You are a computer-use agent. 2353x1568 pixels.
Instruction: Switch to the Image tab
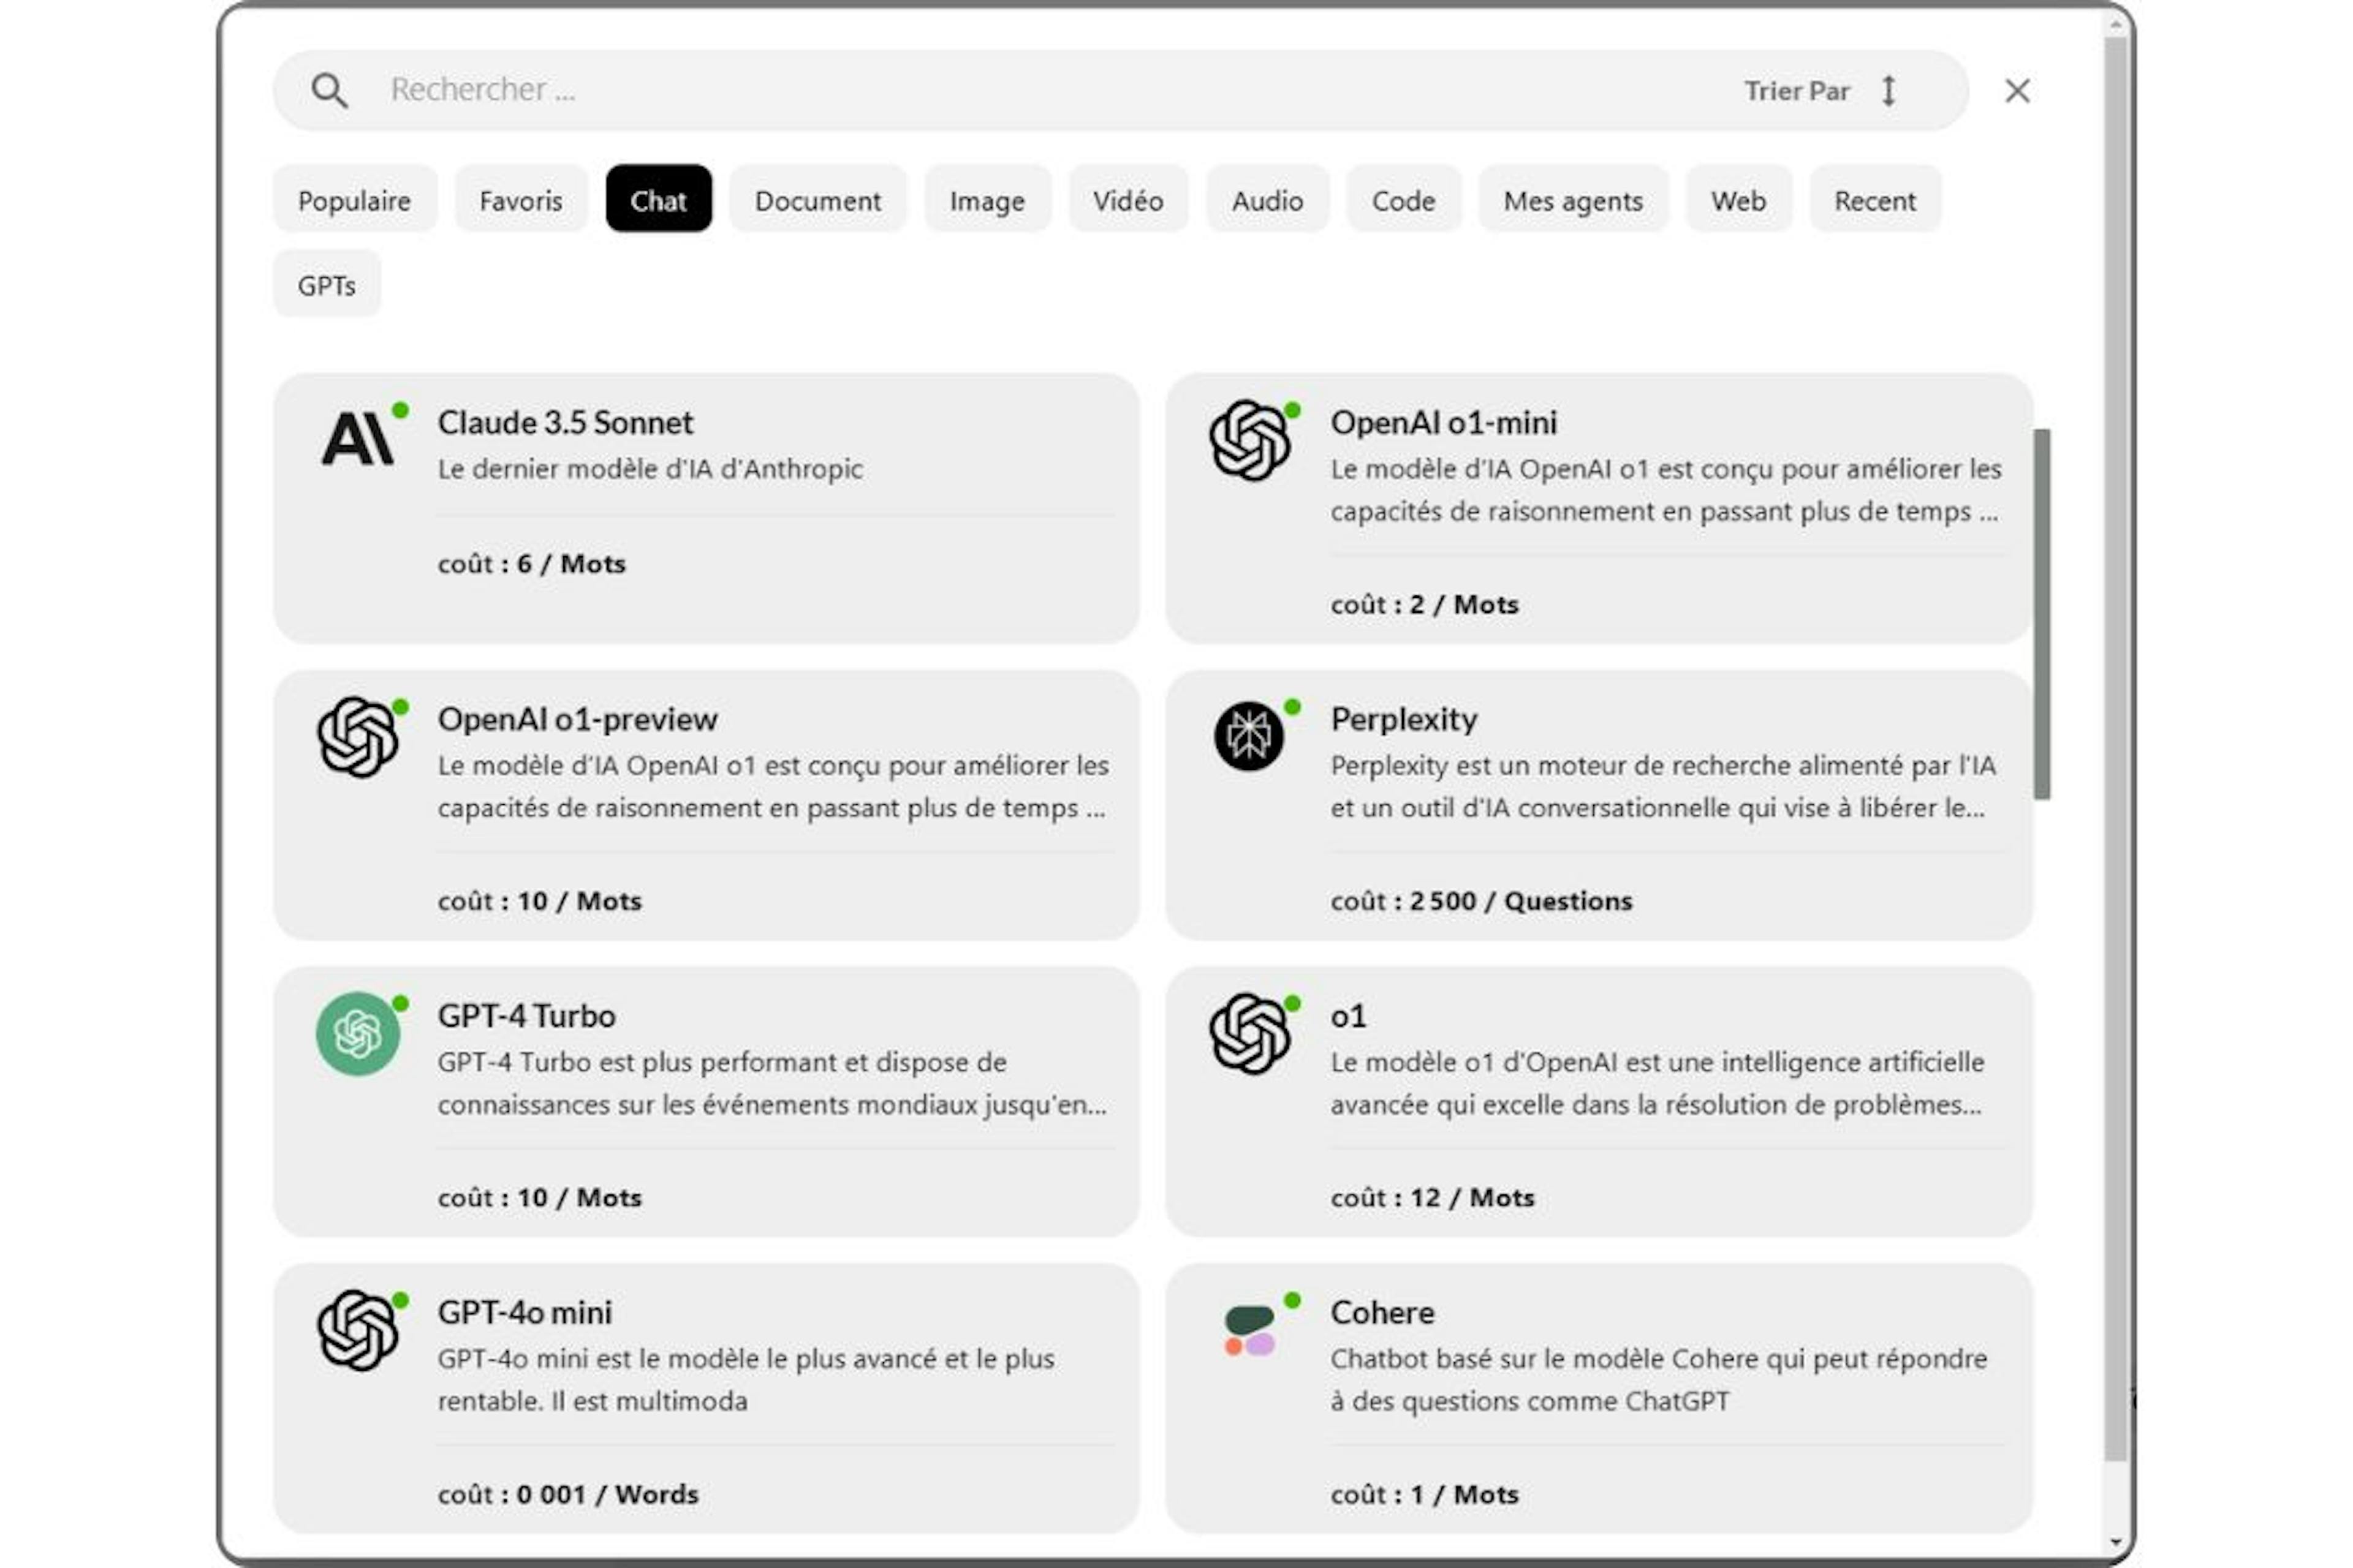click(987, 199)
